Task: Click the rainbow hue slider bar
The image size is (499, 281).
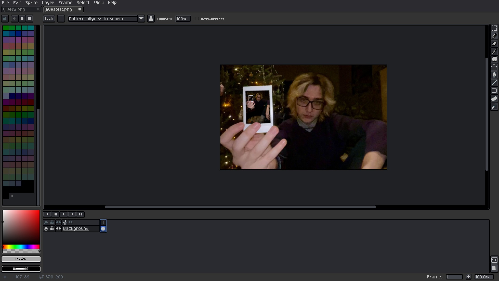Action: [x=21, y=246]
